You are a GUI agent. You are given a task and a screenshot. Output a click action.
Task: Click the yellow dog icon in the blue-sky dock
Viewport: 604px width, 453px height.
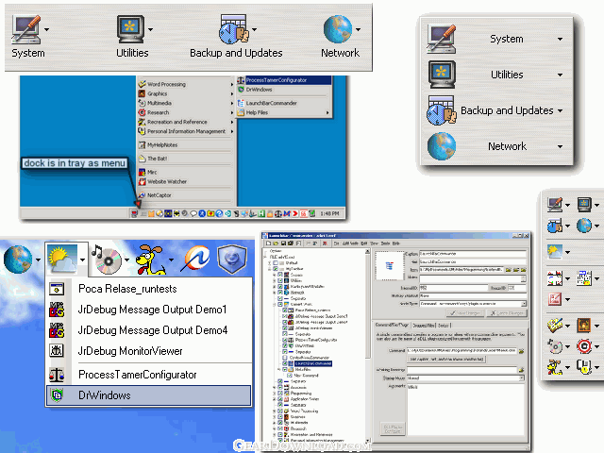[x=150, y=260]
